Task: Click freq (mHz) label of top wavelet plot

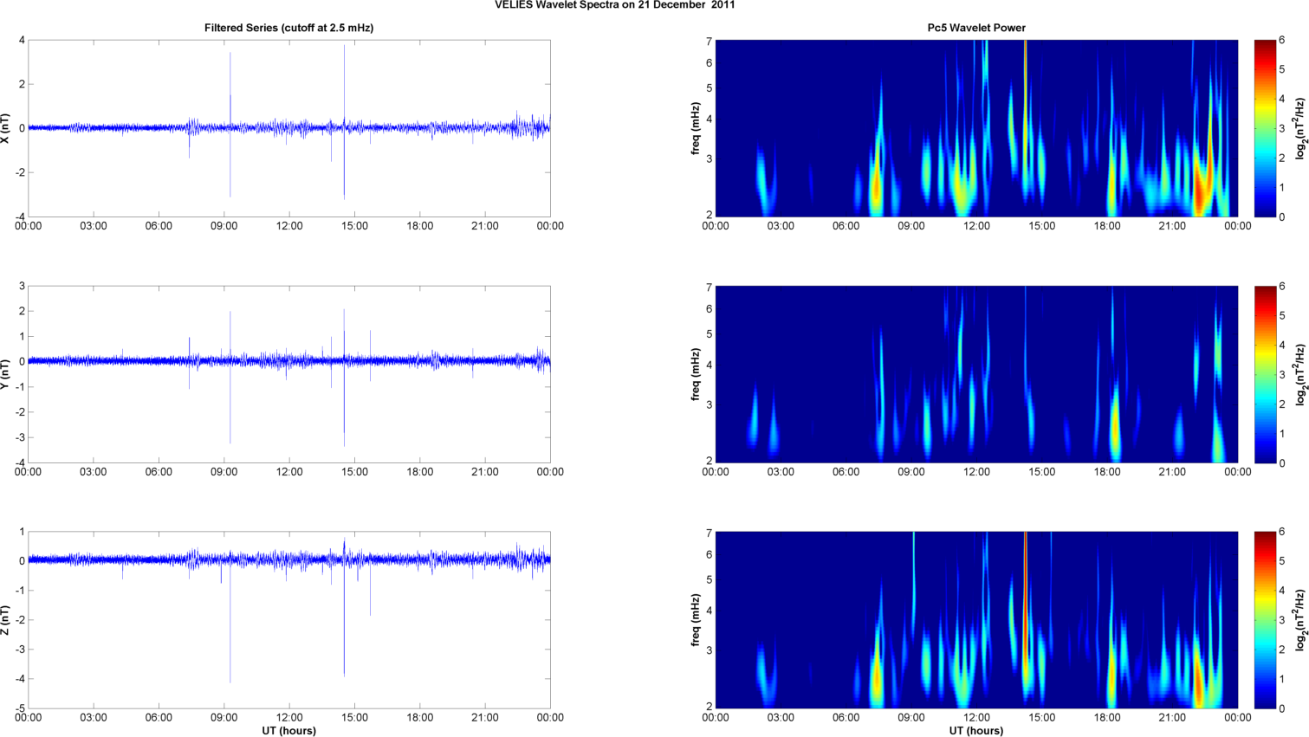Action: pos(696,128)
